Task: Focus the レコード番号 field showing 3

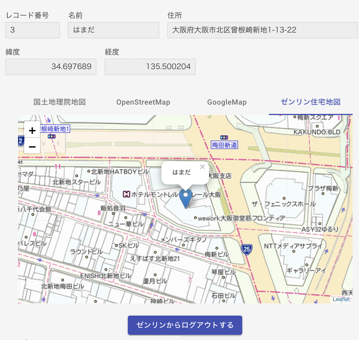Action: click(33, 30)
